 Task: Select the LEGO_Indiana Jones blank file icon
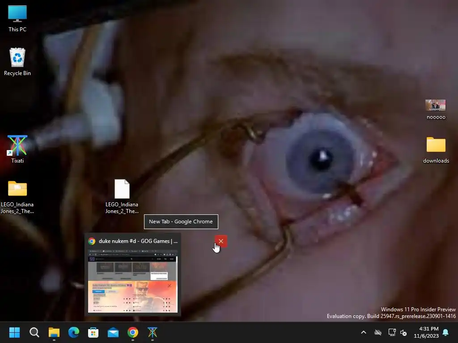point(122,197)
